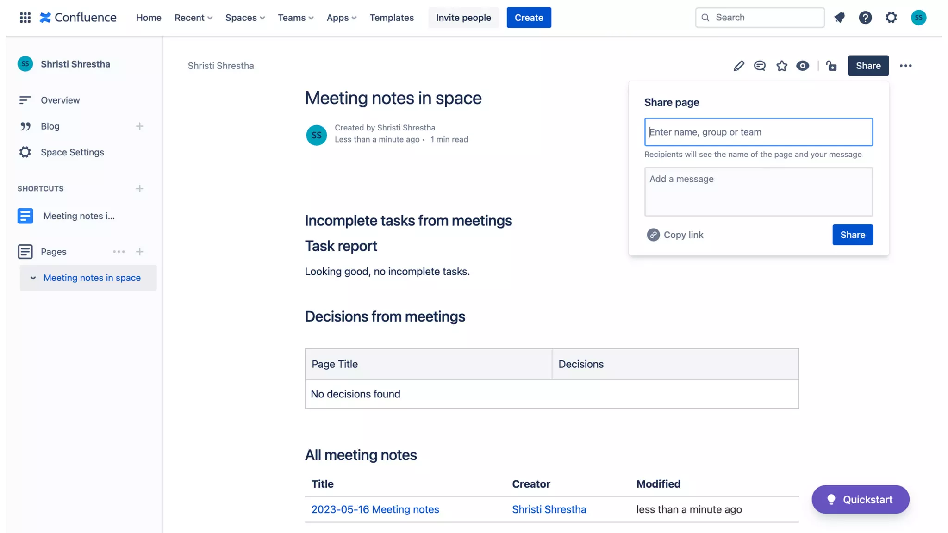Open the help question mark icon
This screenshot has height=533, width=948.
865,18
